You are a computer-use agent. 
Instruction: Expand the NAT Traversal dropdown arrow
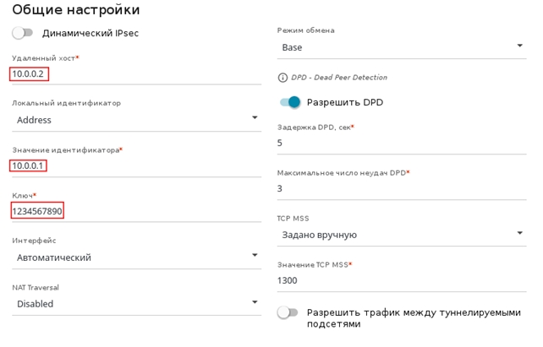coord(255,303)
